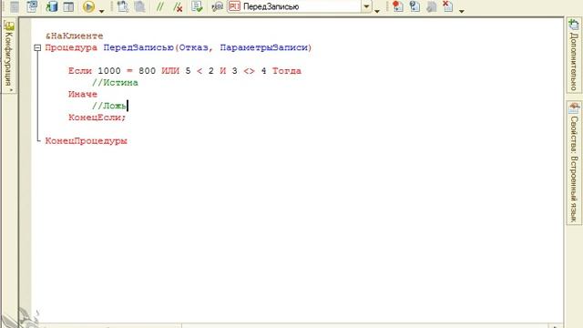The image size is (583, 328).
Task: Click the form window icon next to the cylinder
Action: coord(68,6)
